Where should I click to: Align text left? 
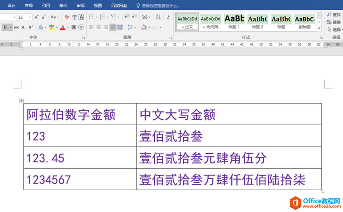click(x=91, y=27)
